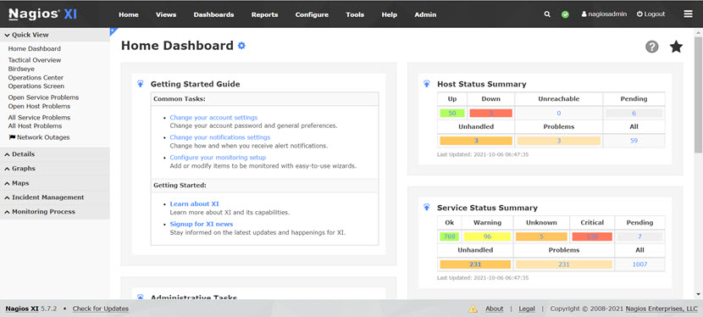The height and width of the screenshot is (317, 703).
Task: Expand the Incident Management section
Action: [x=55, y=197]
